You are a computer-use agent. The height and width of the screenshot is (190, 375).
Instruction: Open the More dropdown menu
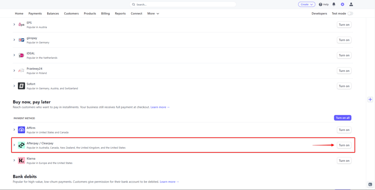[153, 14]
